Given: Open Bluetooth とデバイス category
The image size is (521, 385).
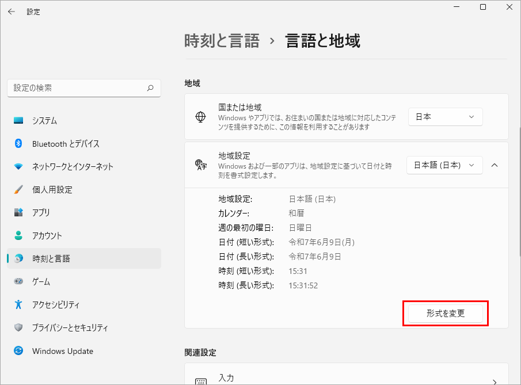Looking at the screenshot, I should [x=84, y=143].
